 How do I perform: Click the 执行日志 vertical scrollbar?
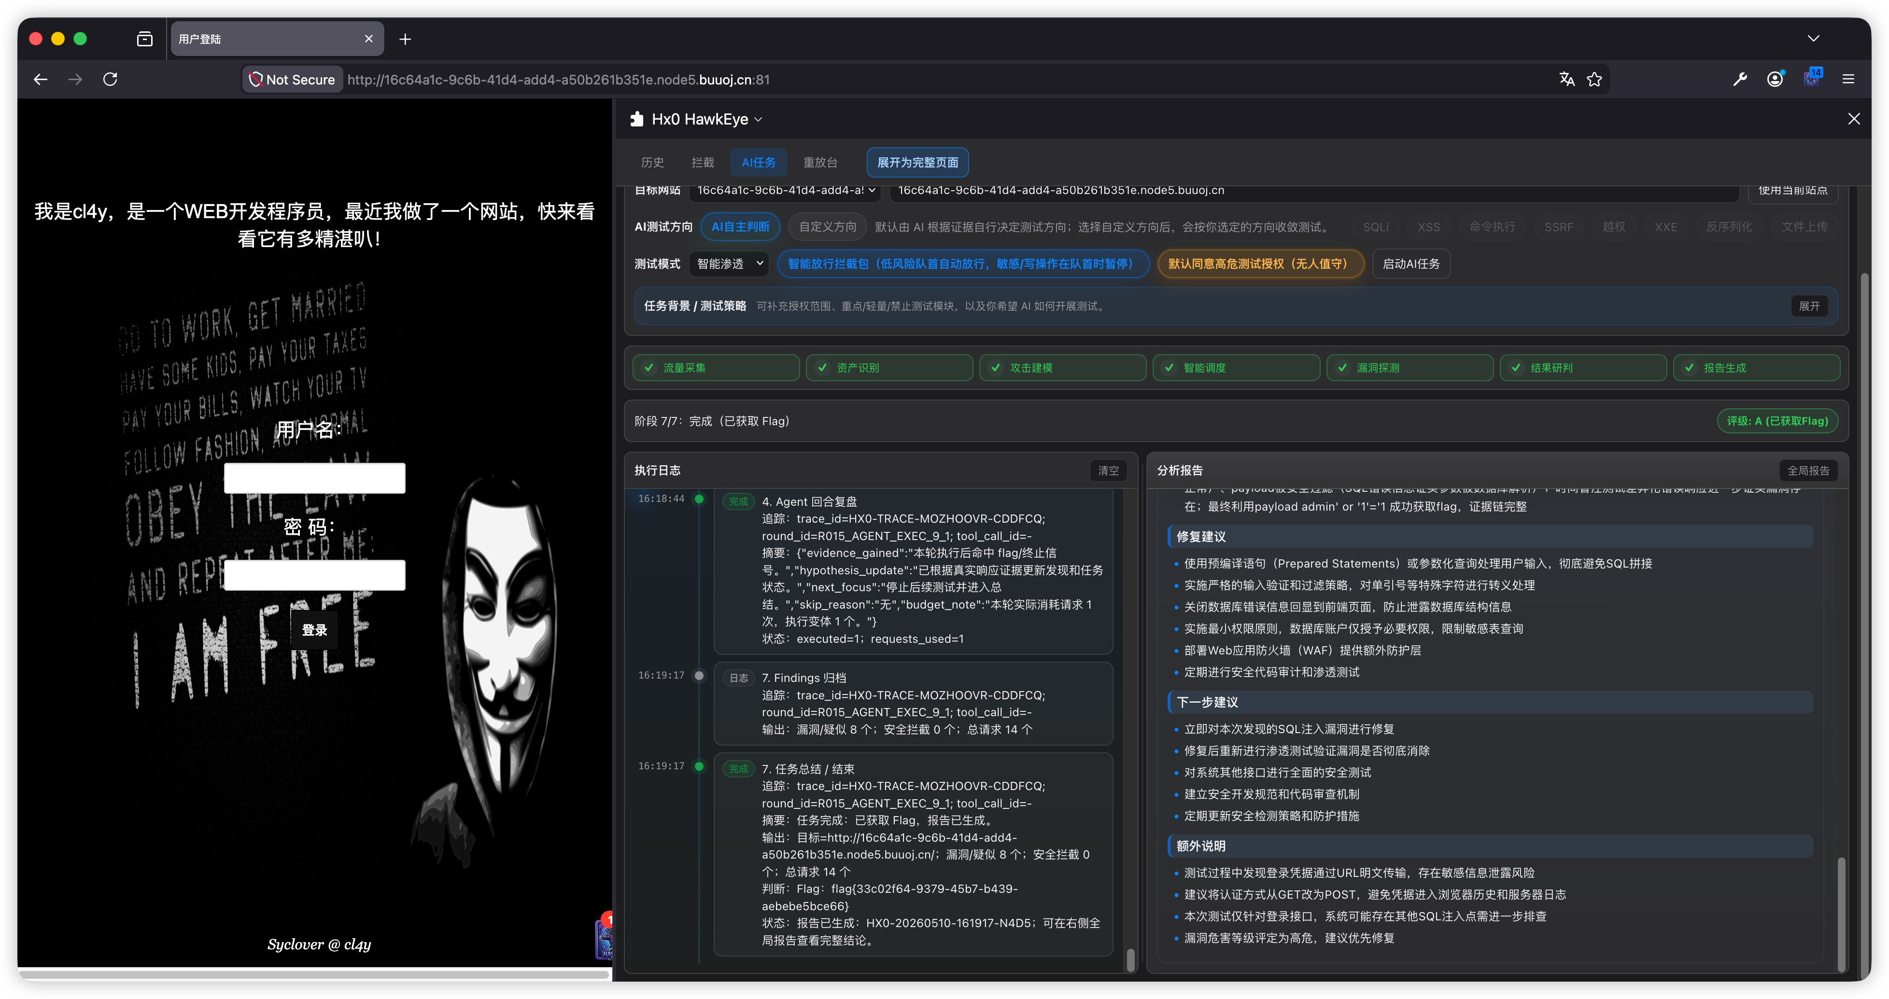coord(1131,959)
